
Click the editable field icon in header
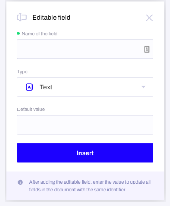point(22,17)
